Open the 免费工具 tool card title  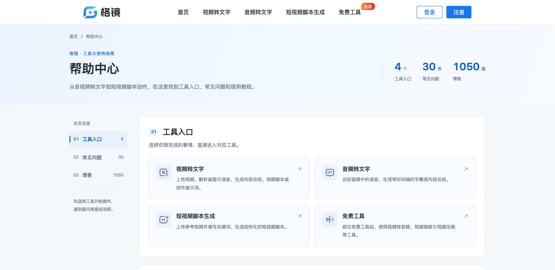tap(353, 216)
